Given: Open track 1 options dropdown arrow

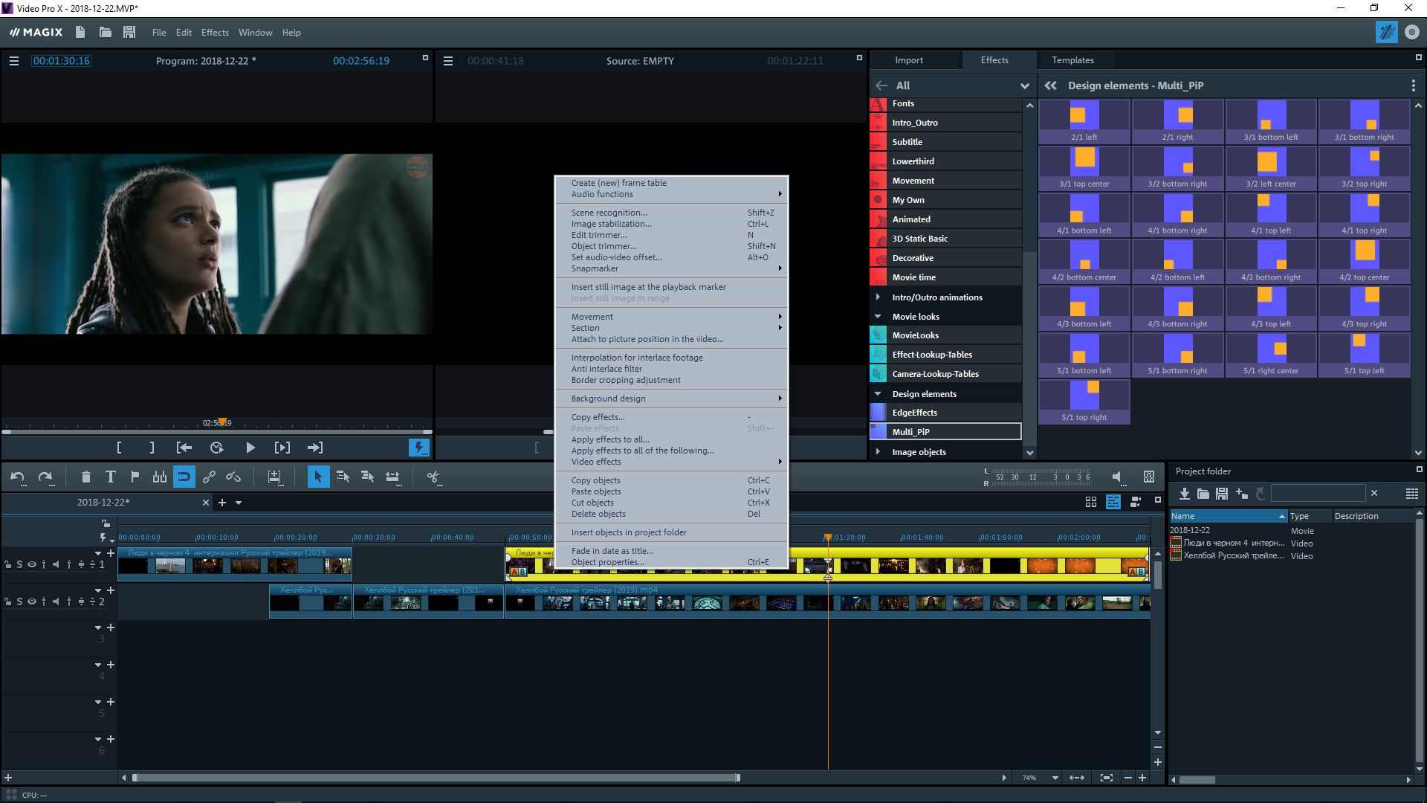Looking at the screenshot, I should pos(98,553).
